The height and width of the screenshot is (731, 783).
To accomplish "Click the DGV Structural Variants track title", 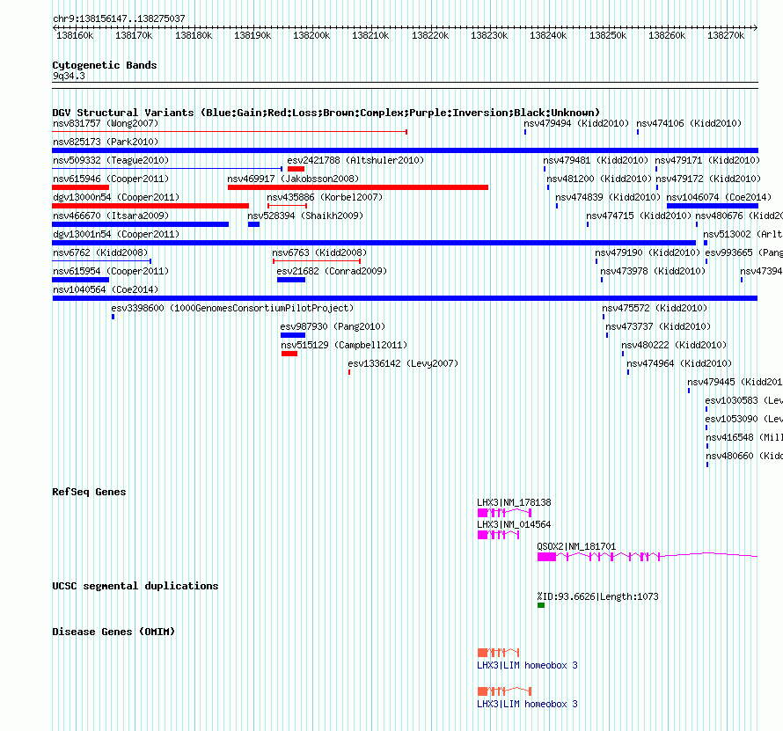I will tap(326, 113).
